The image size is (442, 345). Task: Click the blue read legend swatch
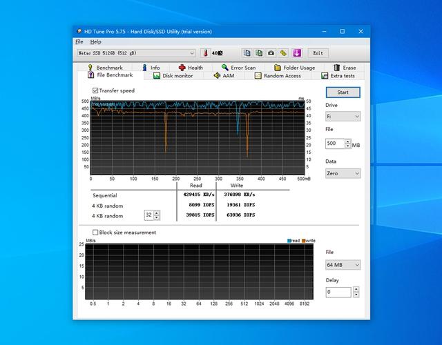coord(289,241)
